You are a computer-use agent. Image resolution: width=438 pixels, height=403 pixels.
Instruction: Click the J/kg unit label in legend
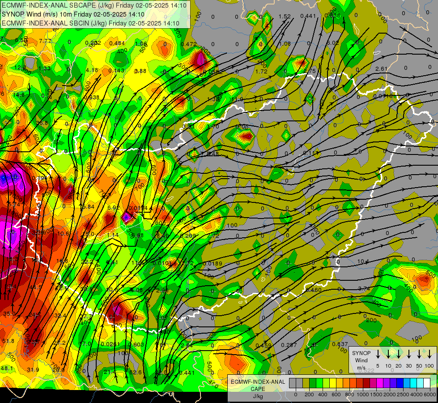point(258,396)
